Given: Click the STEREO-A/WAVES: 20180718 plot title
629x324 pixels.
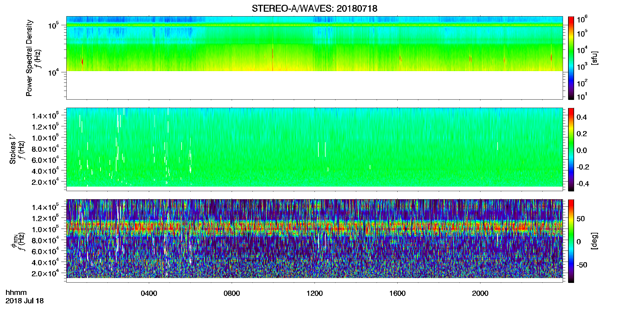Looking at the screenshot, I should (314, 8).
